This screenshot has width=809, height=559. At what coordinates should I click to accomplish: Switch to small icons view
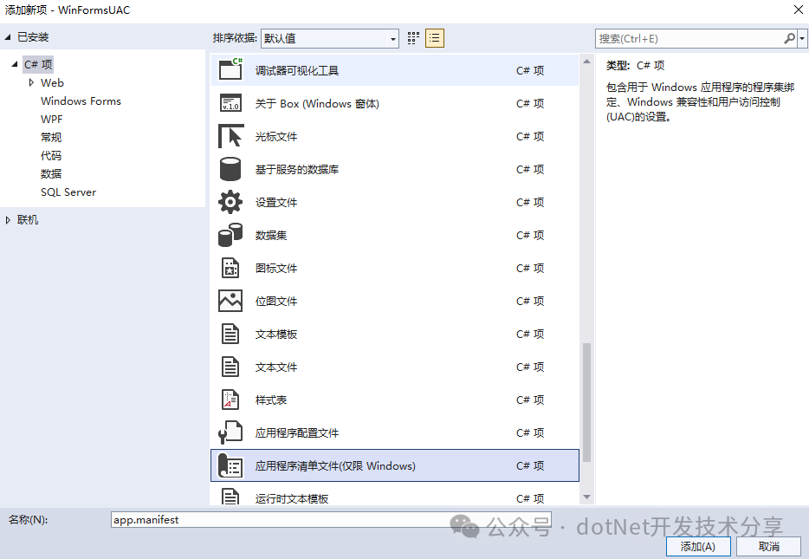coord(413,38)
